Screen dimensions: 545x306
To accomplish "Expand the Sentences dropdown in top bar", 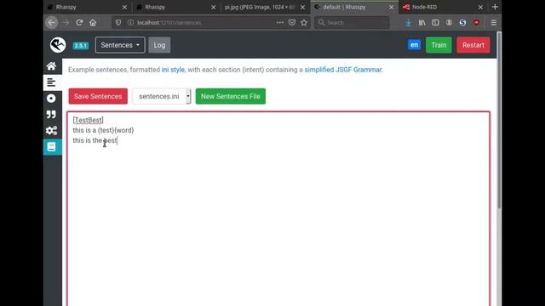I will pyautogui.click(x=120, y=45).
